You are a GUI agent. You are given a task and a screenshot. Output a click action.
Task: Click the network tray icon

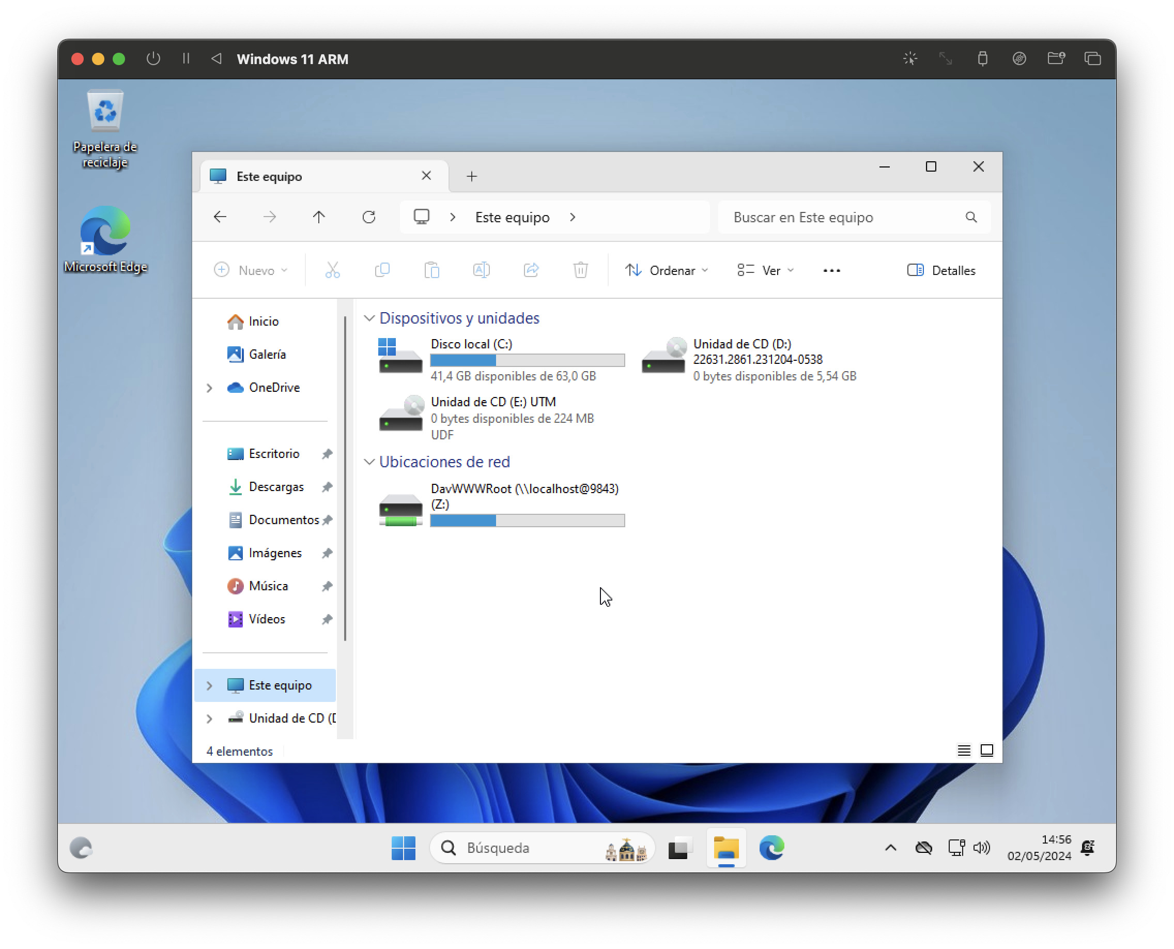(956, 848)
